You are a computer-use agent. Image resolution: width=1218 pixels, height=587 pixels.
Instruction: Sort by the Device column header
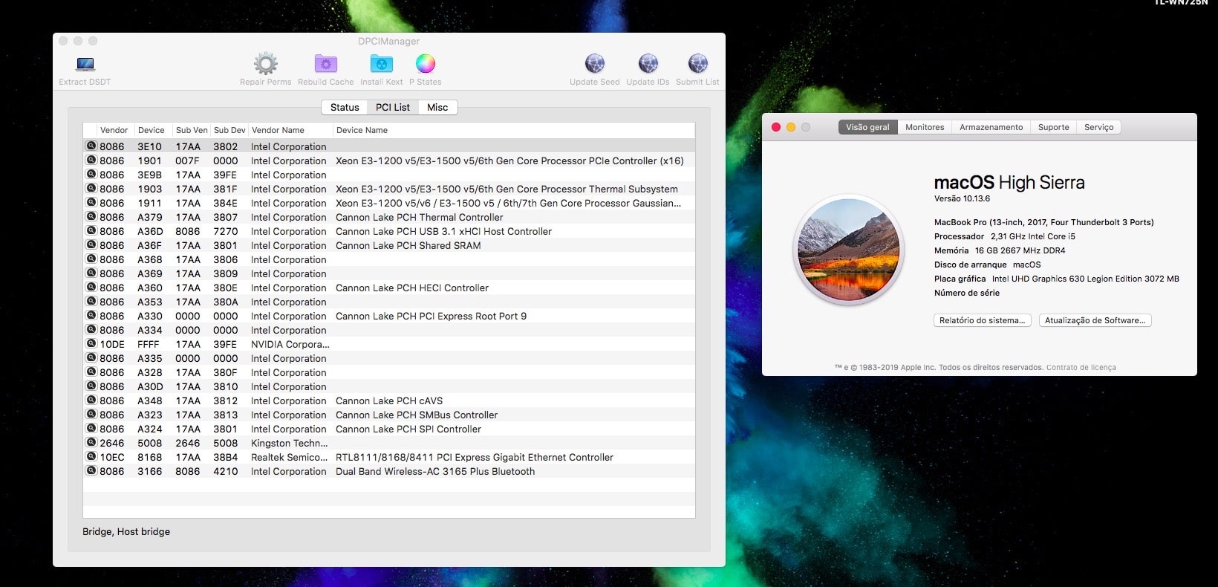pos(152,130)
